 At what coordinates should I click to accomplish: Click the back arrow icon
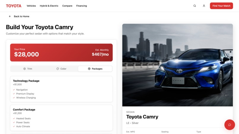point(10,16)
